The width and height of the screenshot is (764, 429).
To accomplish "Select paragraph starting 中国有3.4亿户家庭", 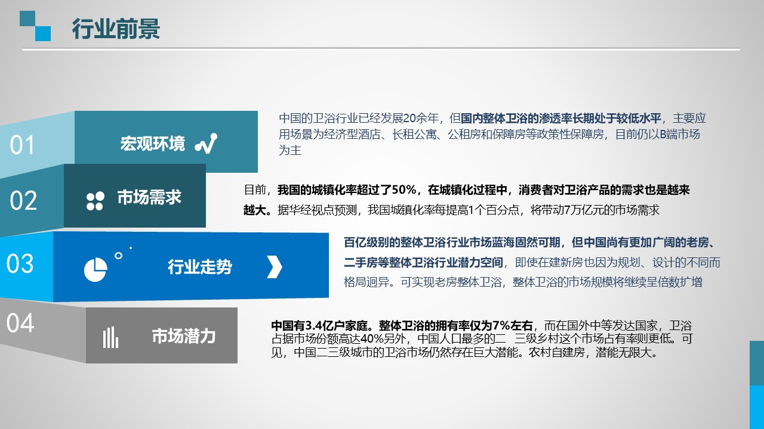I will click(x=482, y=339).
